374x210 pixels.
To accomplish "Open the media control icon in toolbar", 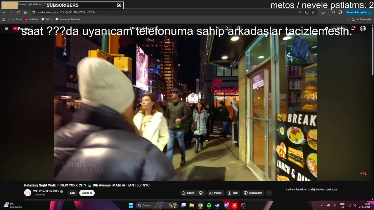I will [x=333, y=12].
